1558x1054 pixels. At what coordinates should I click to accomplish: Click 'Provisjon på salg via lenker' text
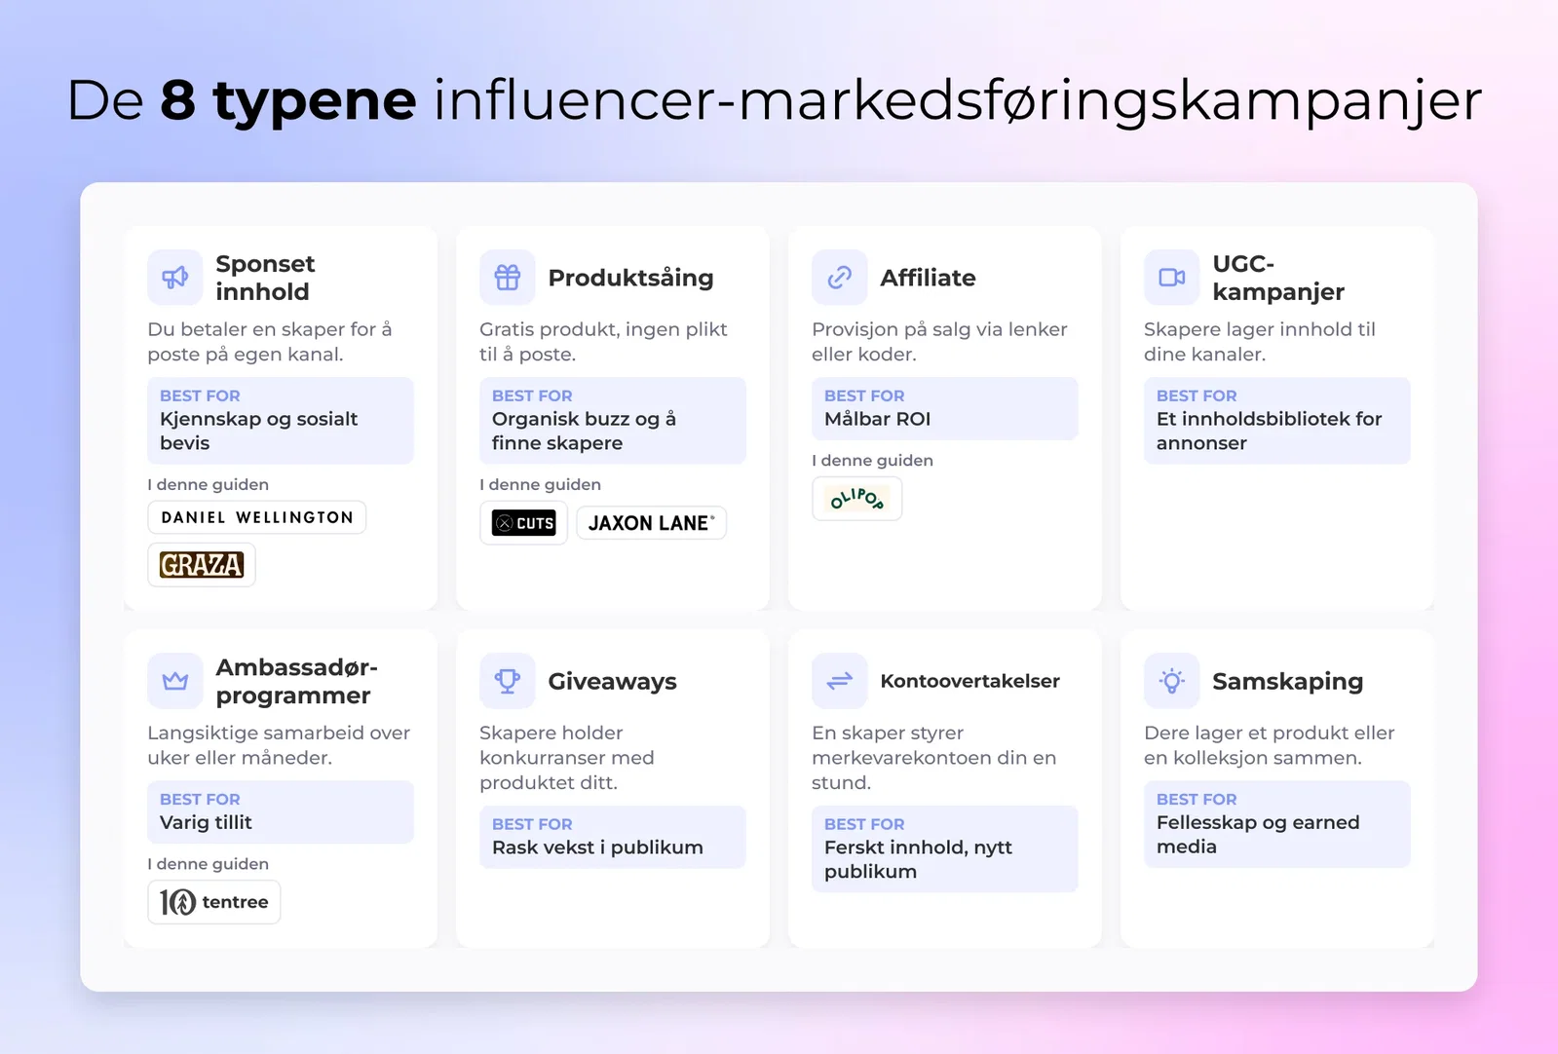939,342
